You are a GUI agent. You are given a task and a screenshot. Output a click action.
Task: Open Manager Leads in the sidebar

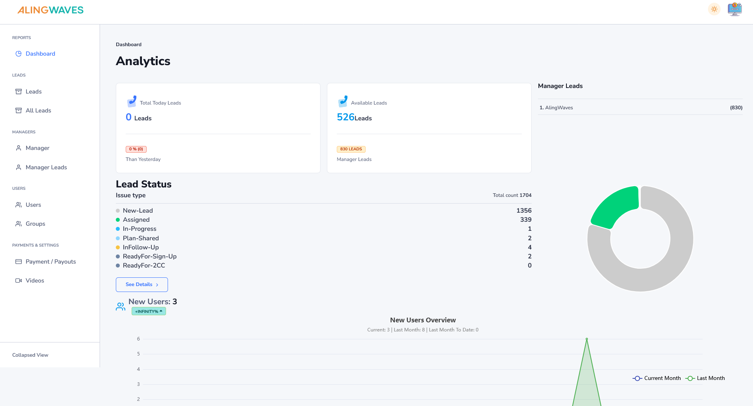(46, 167)
